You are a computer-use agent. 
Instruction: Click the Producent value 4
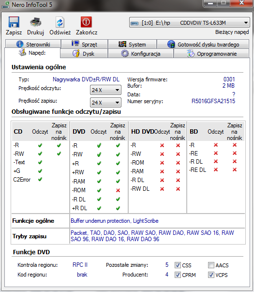coord(167,275)
